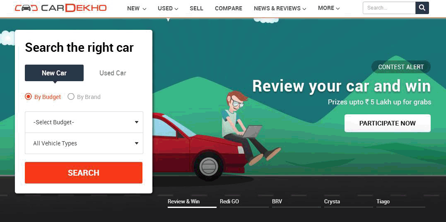
Task: Click the PARTICIPATE NOW button
Action: click(x=388, y=123)
